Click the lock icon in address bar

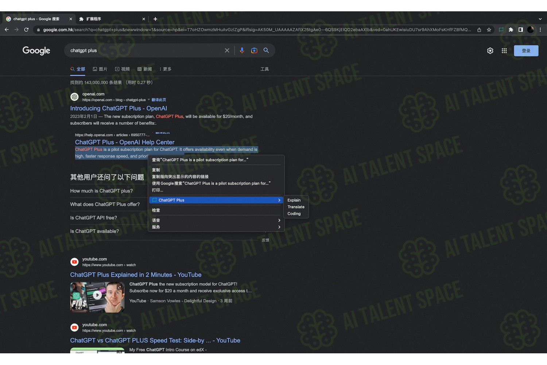coord(38,30)
